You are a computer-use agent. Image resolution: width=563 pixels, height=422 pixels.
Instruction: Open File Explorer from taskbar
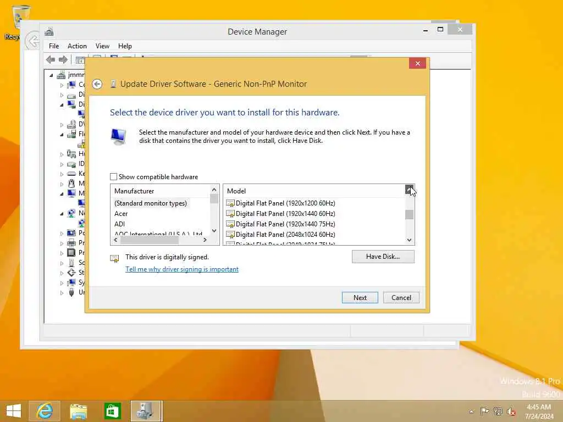click(78, 411)
